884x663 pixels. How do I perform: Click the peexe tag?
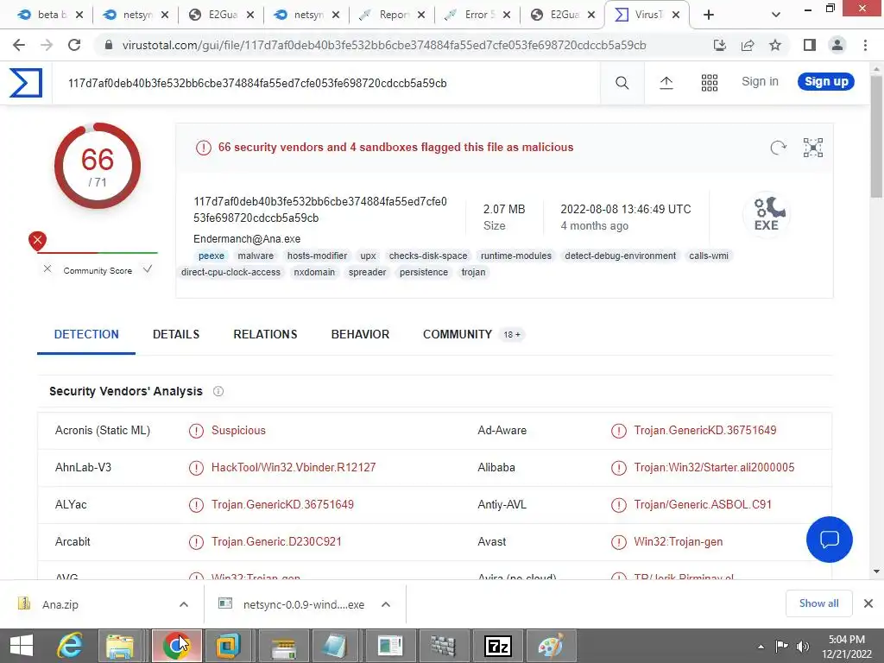point(211,256)
